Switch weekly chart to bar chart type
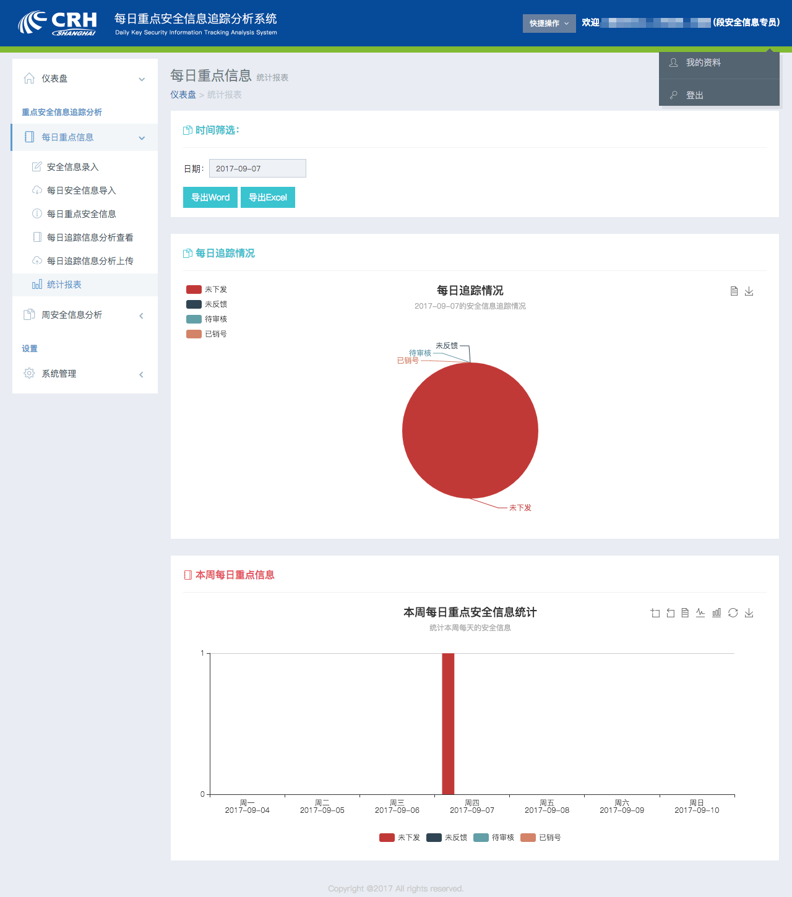This screenshot has height=897, width=792. (x=717, y=613)
